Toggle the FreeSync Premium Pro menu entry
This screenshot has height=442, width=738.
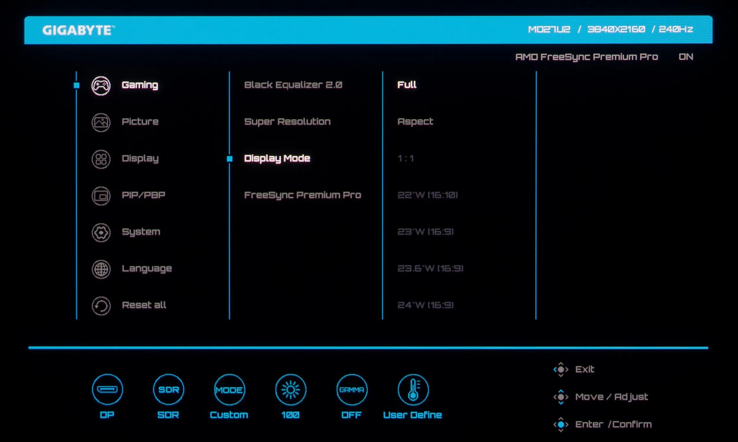pos(303,195)
